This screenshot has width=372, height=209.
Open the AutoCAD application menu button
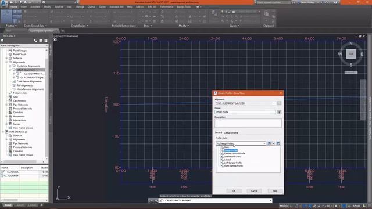(x=4, y=3)
